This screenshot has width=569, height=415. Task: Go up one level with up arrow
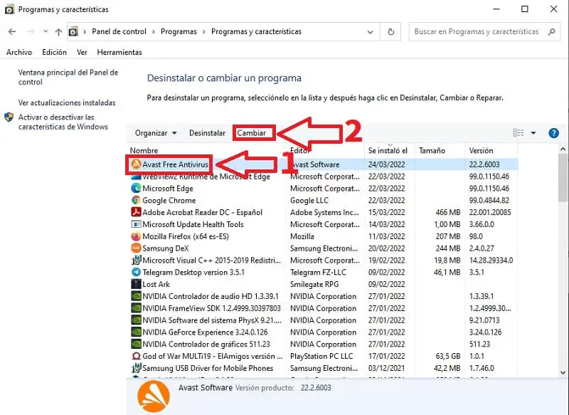(x=58, y=32)
